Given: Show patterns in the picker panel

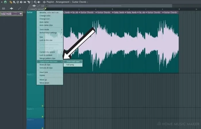Looking at the screenshot, I should click(3, 8).
